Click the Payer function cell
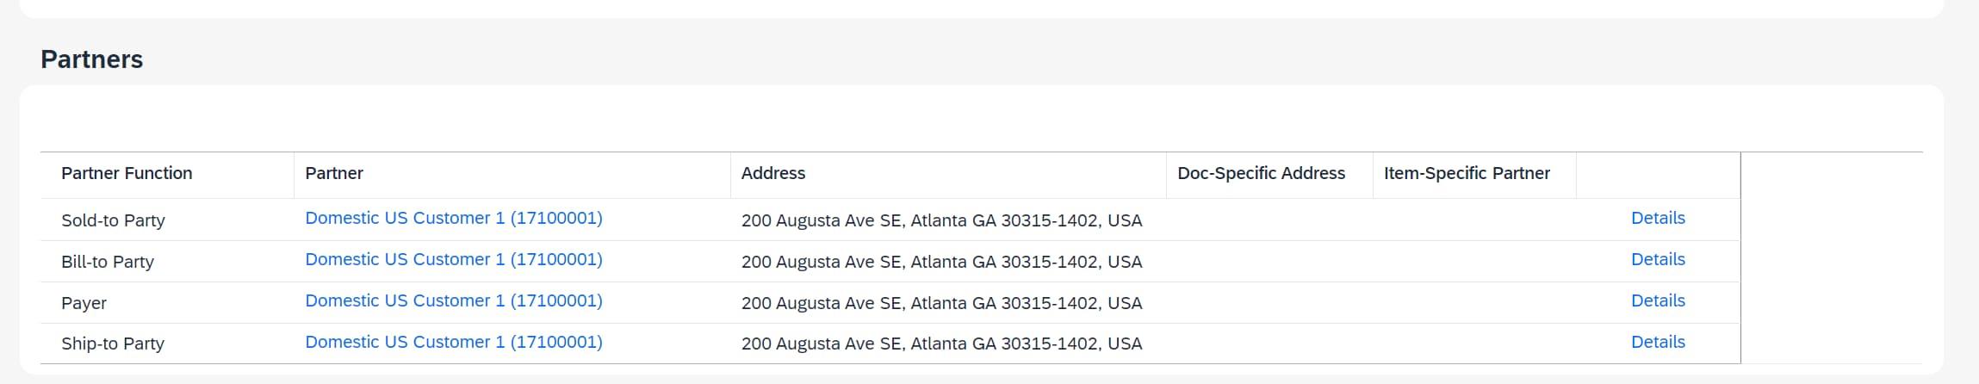This screenshot has width=1979, height=384. [84, 303]
